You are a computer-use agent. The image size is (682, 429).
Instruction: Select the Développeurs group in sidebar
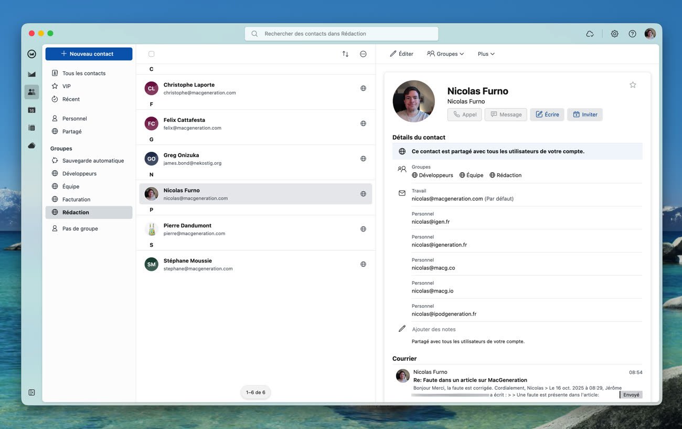click(79, 173)
